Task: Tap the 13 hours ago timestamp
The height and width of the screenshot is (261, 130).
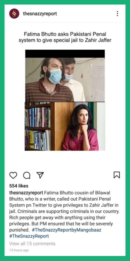Action: [x=19, y=250]
